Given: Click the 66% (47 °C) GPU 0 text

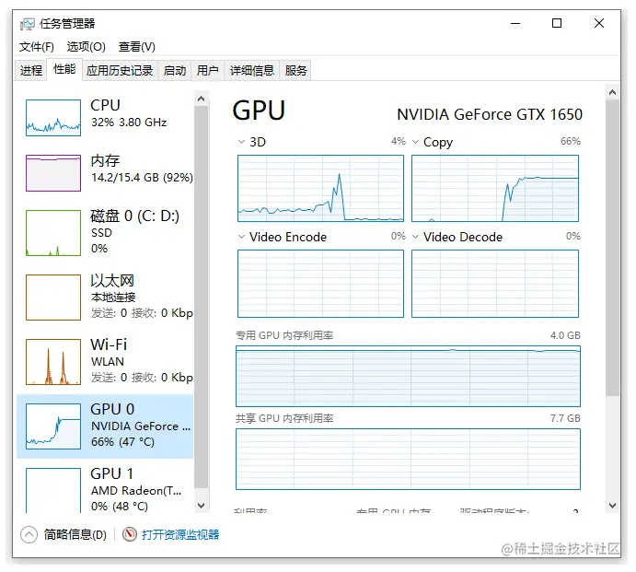Looking at the screenshot, I should 123,442.
